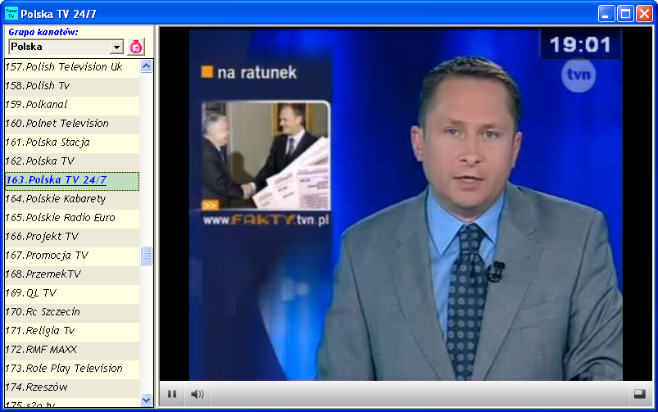Select channel 162.Polska TV
This screenshot has height=412, width=658.
pos(72,161)
